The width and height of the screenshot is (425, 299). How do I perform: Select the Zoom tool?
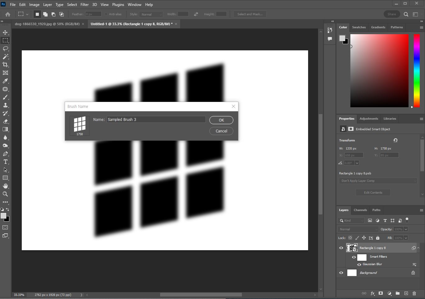click(5, 194)
